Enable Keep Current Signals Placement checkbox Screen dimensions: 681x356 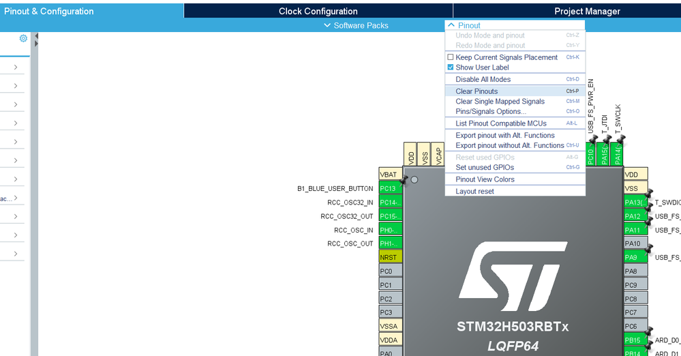point(451,57)
